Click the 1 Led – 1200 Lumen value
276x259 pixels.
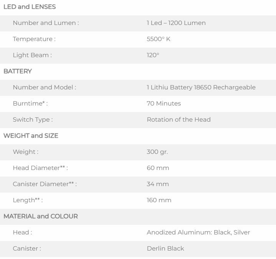pos(176,23)
